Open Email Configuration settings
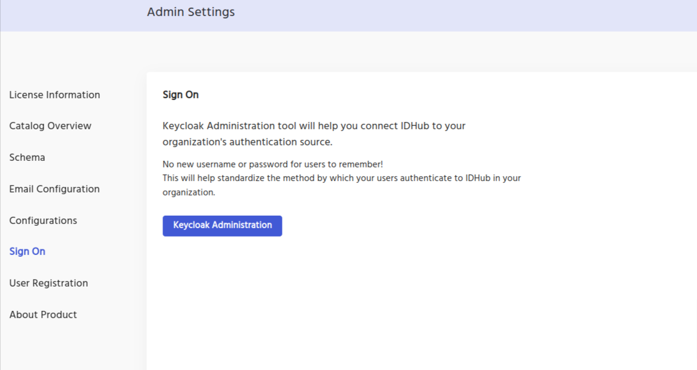The height and width of the screenshot is (370, 697). [x=54, y=189]
